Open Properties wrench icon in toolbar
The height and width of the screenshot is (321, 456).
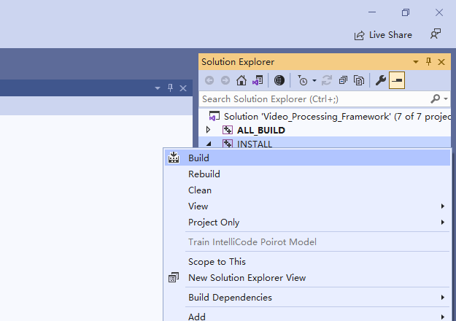pyautogui.click(x=380, y=80)
